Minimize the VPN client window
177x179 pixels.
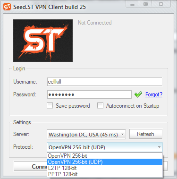(x=133, y=4)
